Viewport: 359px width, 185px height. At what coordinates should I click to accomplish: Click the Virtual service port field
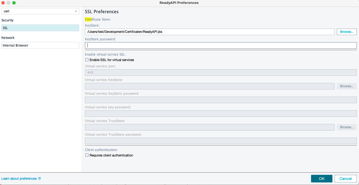(221, 72)
